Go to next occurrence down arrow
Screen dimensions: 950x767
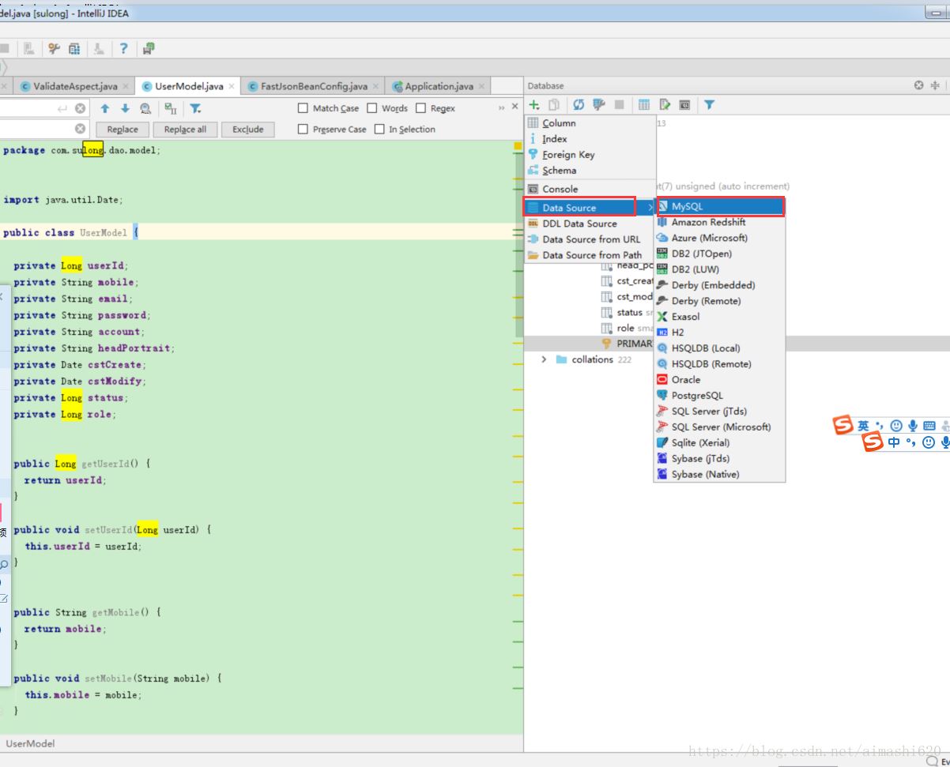[x=125, y=108]
